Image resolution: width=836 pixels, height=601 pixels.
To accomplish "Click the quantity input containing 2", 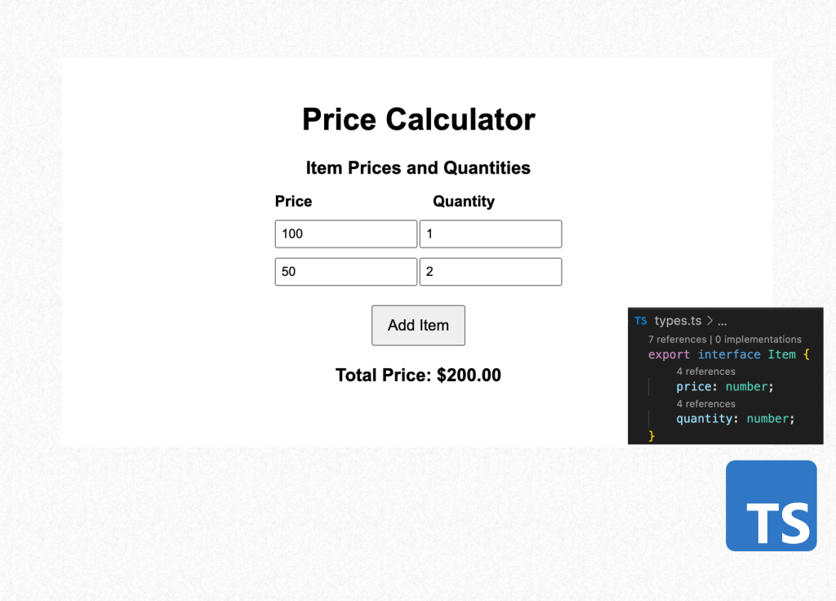I will click(x=490, y=271).
